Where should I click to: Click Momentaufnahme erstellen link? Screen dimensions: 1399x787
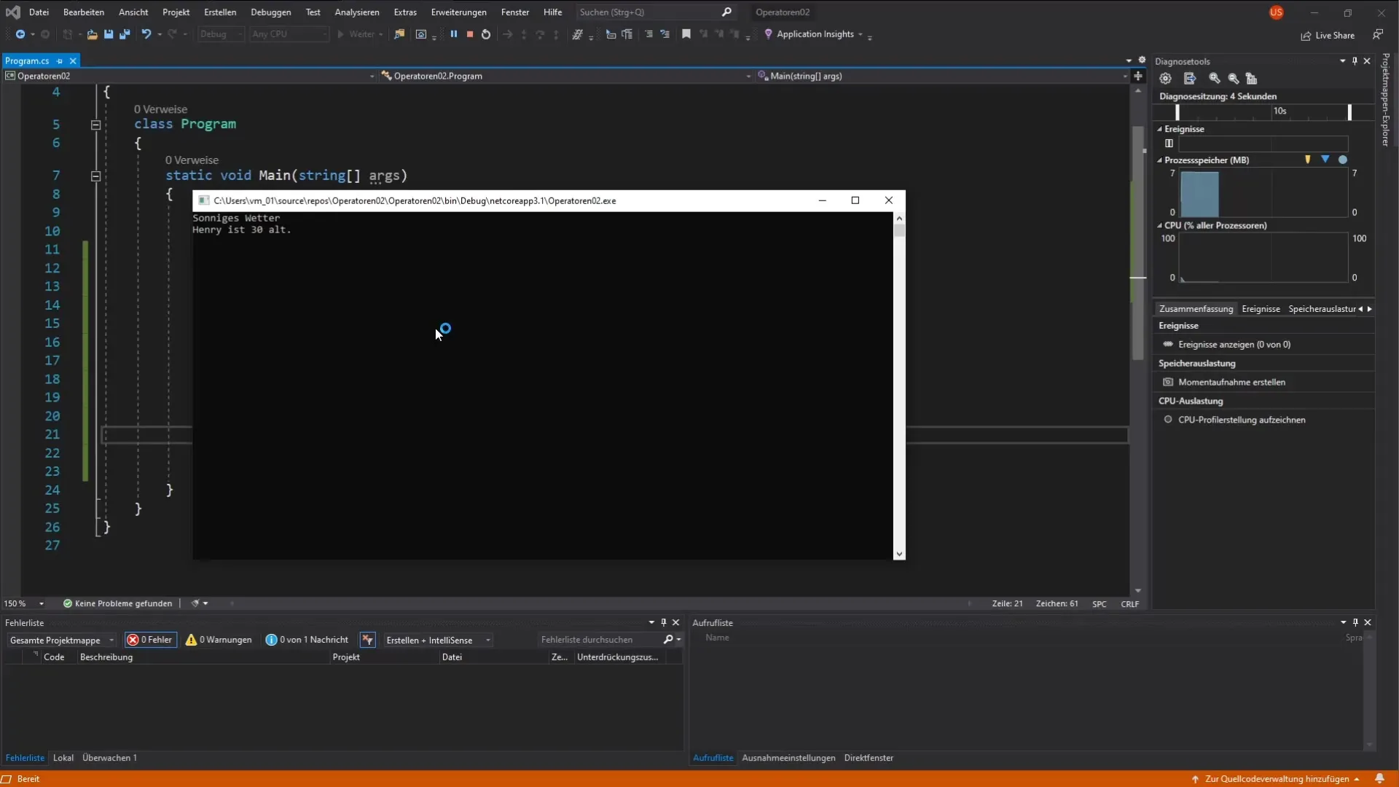pos(1231,382)
